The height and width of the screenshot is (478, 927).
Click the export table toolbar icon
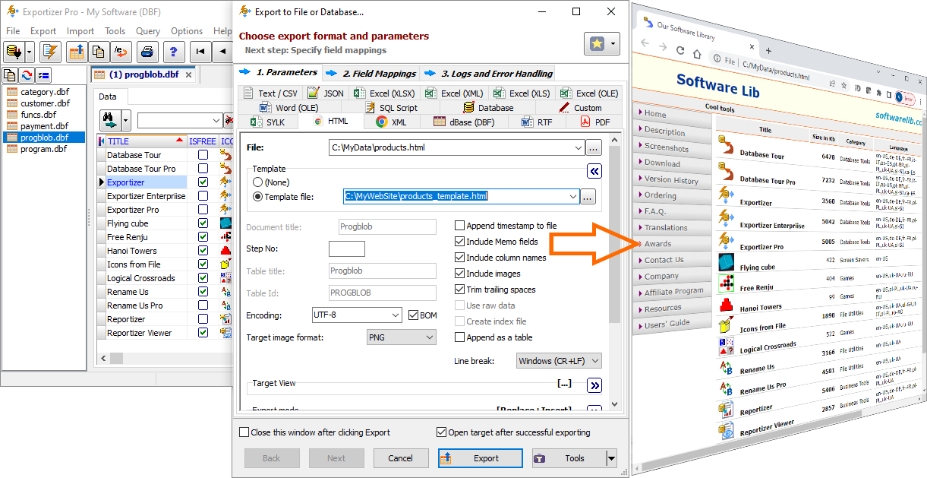(x=77, y=52)
